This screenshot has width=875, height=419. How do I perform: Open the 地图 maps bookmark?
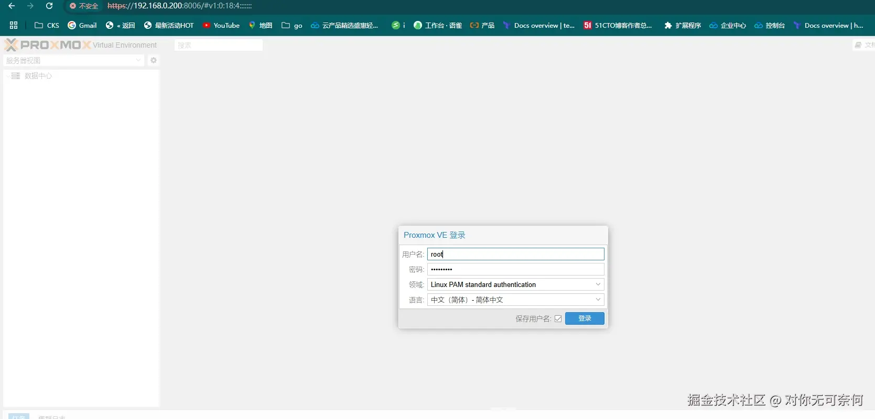(261, 25)
